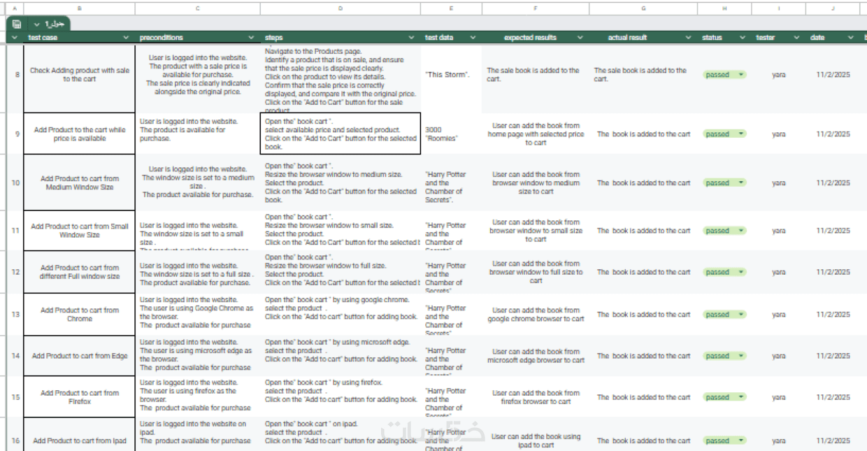This screenshot has width=867, height=451.
Task: Click the 'preconditions' header label
Action: pyautogui.click(x=162, y=38)
